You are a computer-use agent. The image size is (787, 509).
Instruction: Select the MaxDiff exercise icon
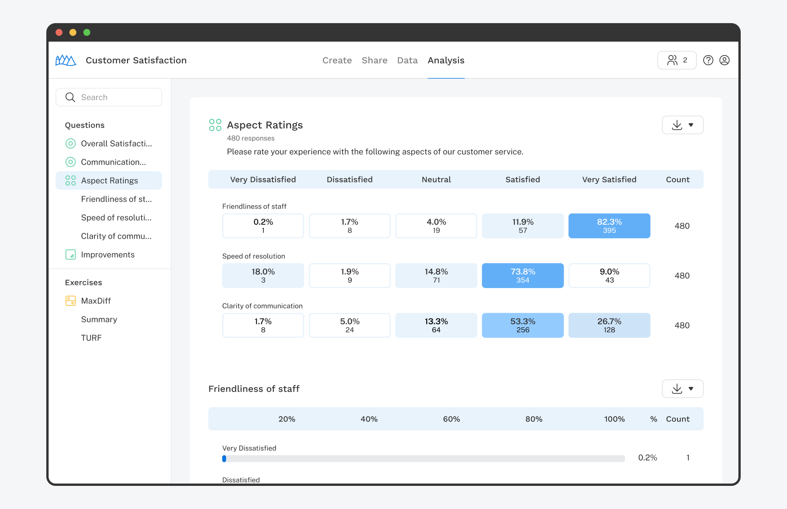(x=70, y=300)
